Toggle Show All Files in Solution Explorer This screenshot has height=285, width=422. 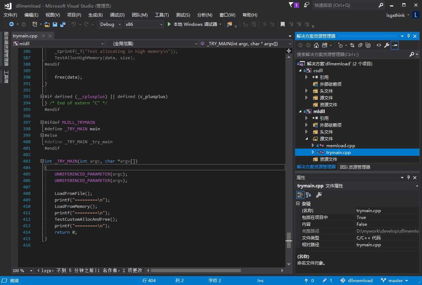click(x=368, y=45)
